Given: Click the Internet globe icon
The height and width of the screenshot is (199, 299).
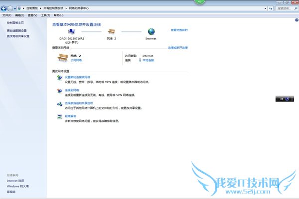Looking at the screenshot, I should [x=151, y=32].
